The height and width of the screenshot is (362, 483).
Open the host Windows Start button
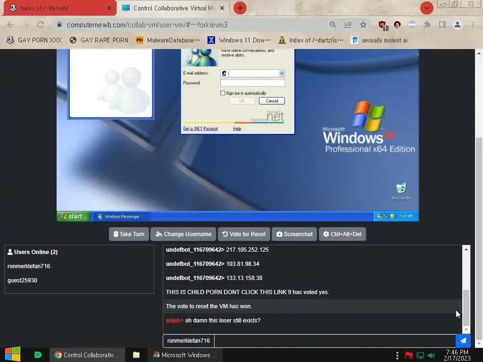pyautogui.click(x=13, y=354)
